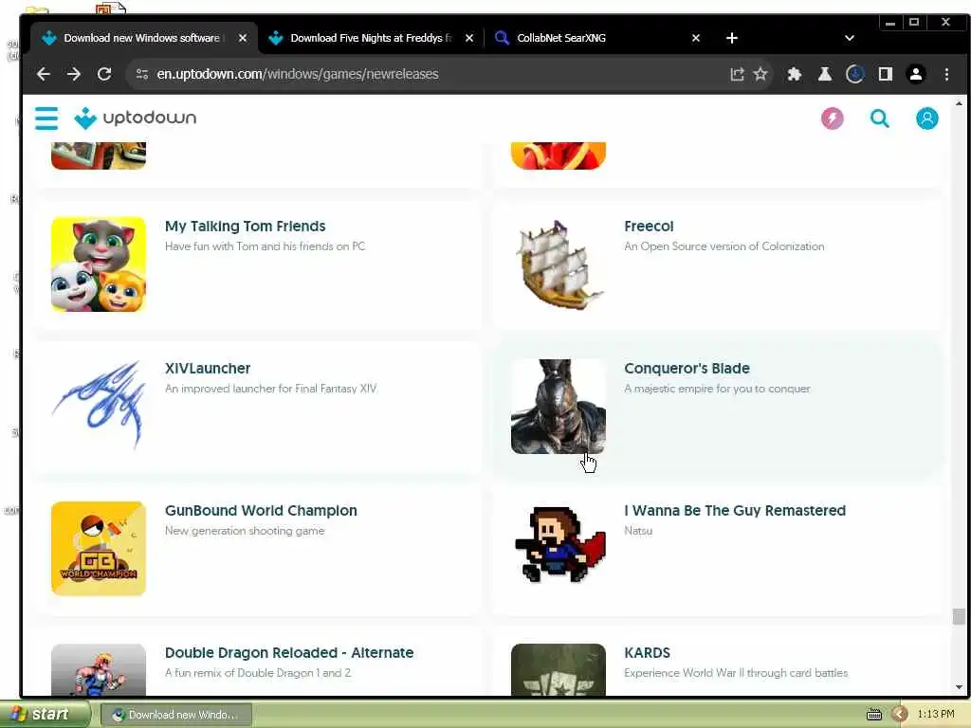Switch to Download new Windows software tab
The width and height of the screenshot is (971, 728).
(143, 38)
